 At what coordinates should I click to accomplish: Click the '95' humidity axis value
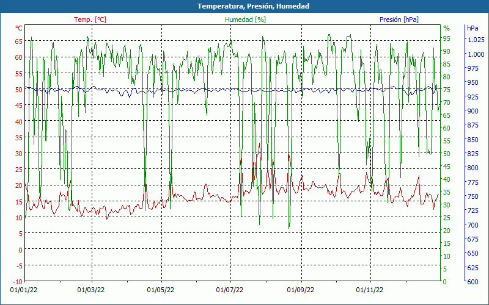(x=447, y=38)
